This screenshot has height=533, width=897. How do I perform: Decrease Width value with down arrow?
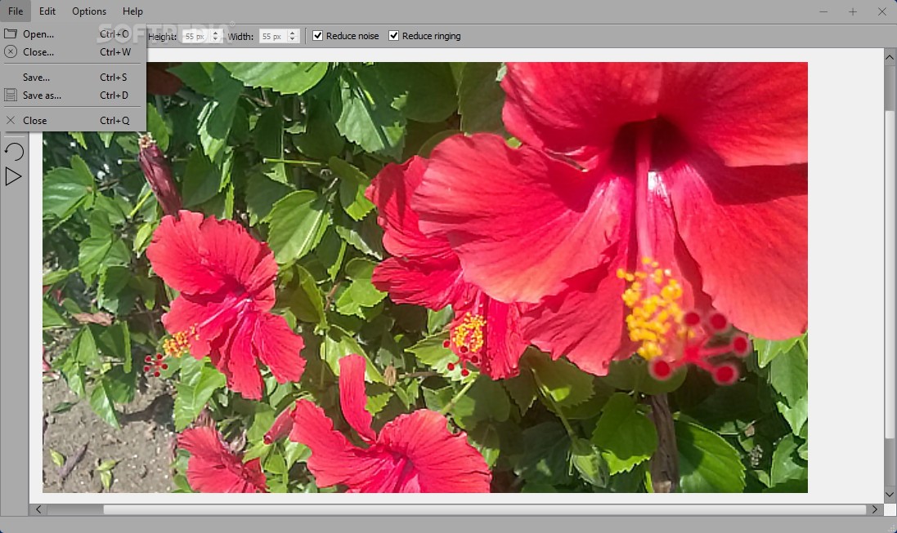pyautogui.click(x=293, y=39)
